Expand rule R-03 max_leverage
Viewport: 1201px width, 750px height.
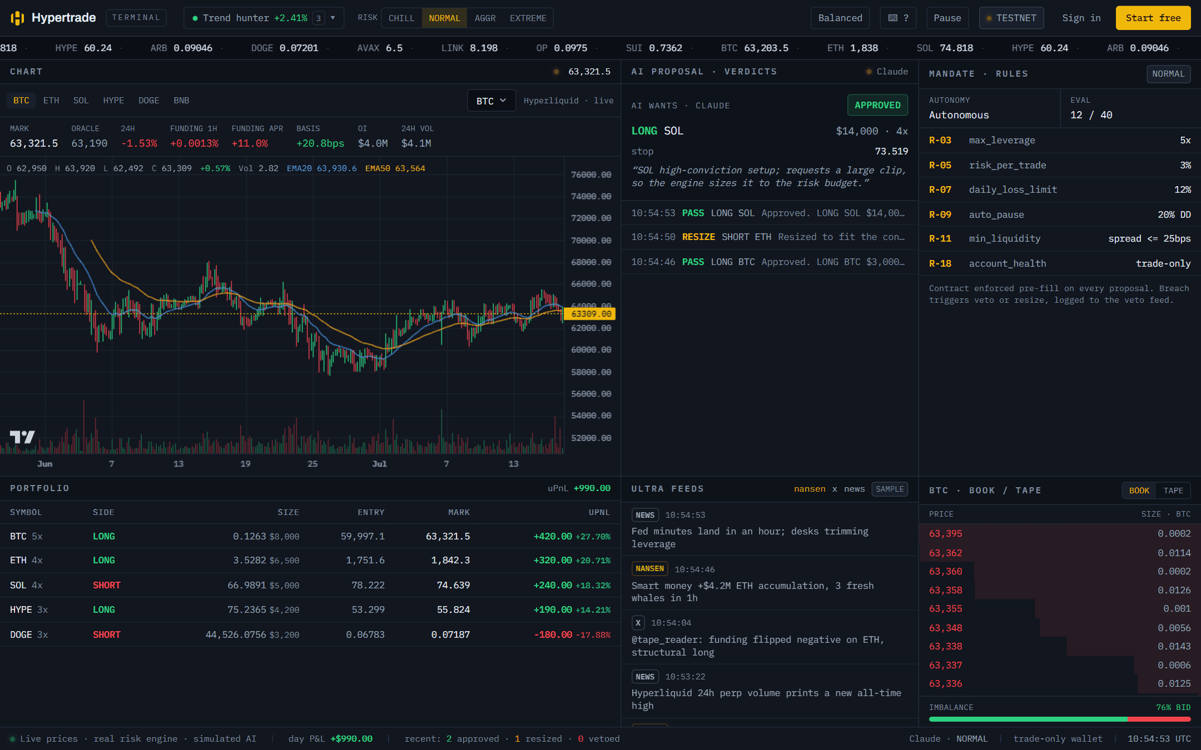pyautogui.click(x=1060, y=141)
